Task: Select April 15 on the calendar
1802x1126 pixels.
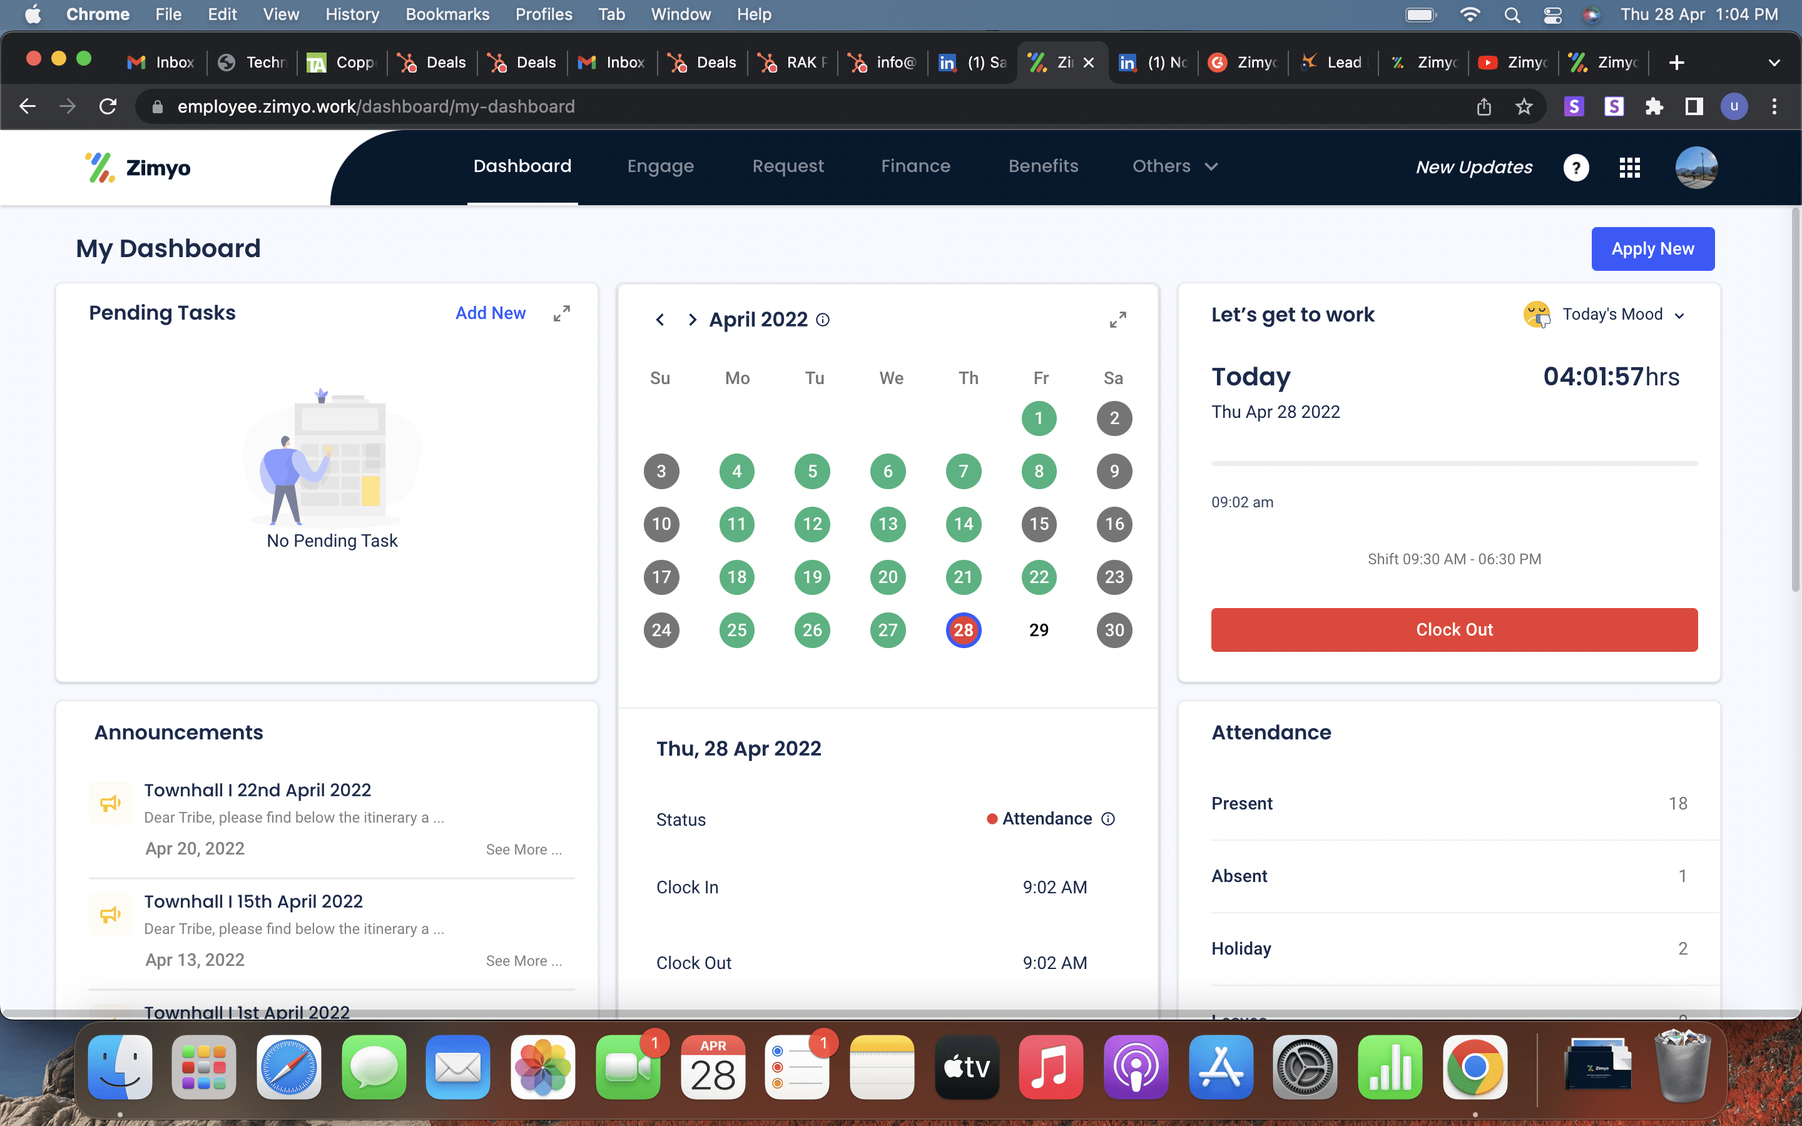Action: click(1039, 524)
